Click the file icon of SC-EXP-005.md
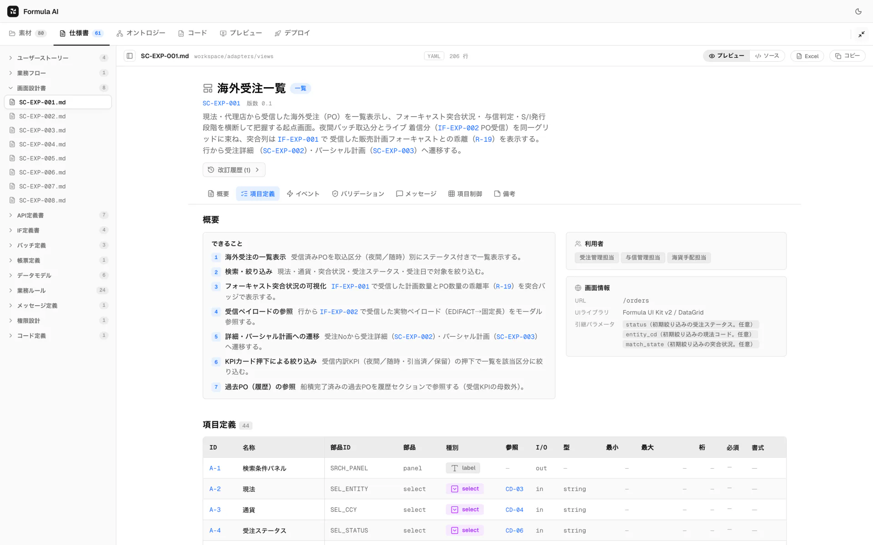The image size is (873, 545). [12, 159]
